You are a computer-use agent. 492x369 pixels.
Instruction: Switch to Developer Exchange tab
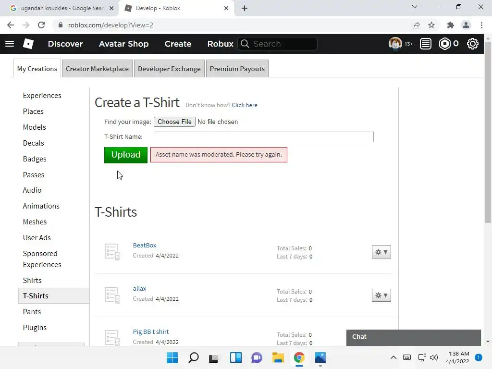coord(169,68)
